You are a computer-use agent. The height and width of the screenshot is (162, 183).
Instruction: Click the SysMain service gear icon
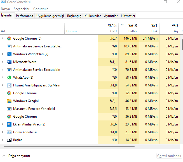(9, 85)
